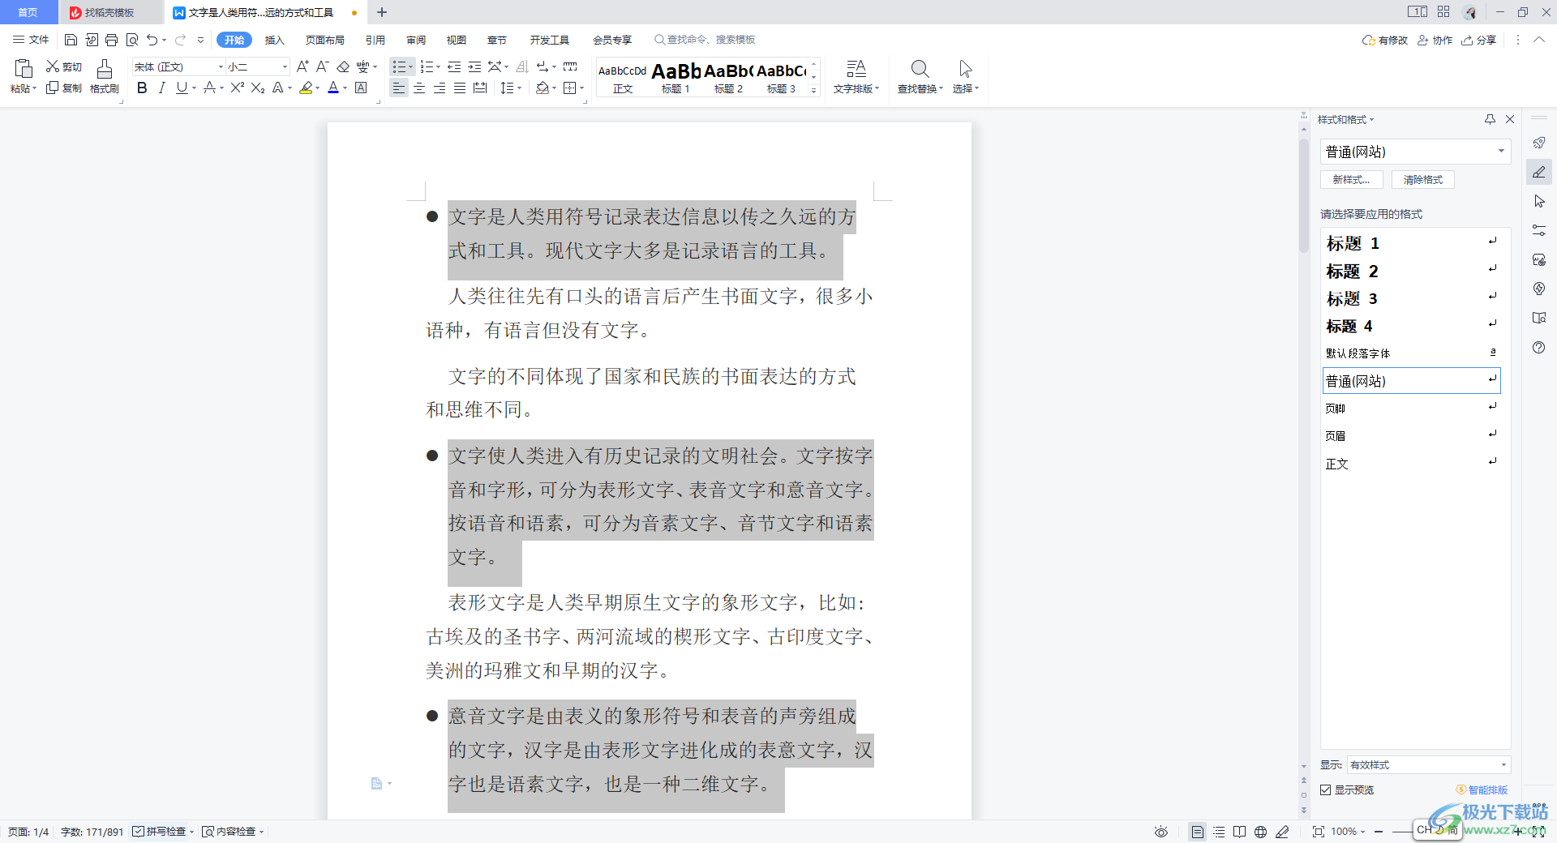Click the Redo arrow icon

point(180,40)
